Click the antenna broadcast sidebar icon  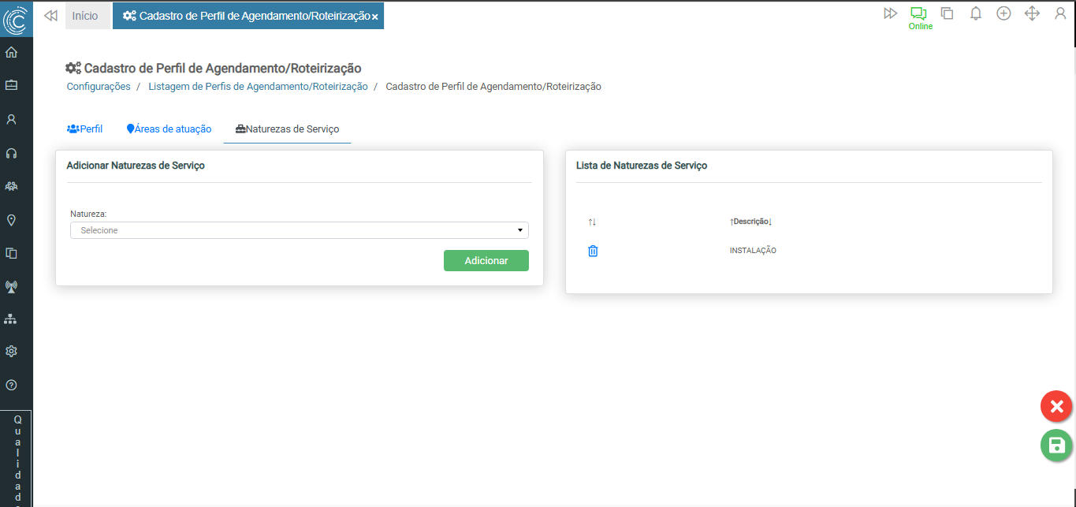[11, 286]
